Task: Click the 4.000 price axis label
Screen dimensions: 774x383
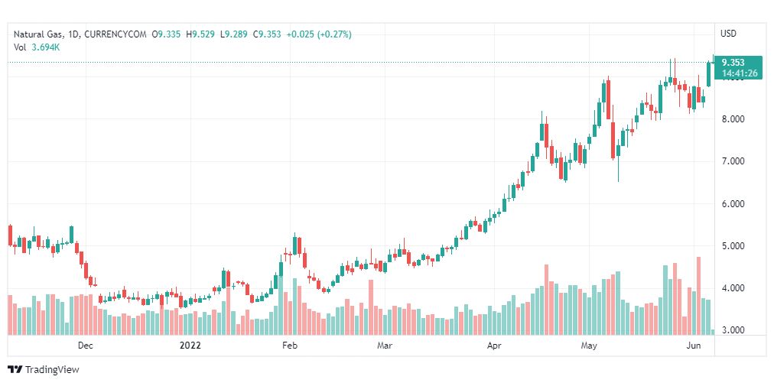Action: (x=732, y=288)
